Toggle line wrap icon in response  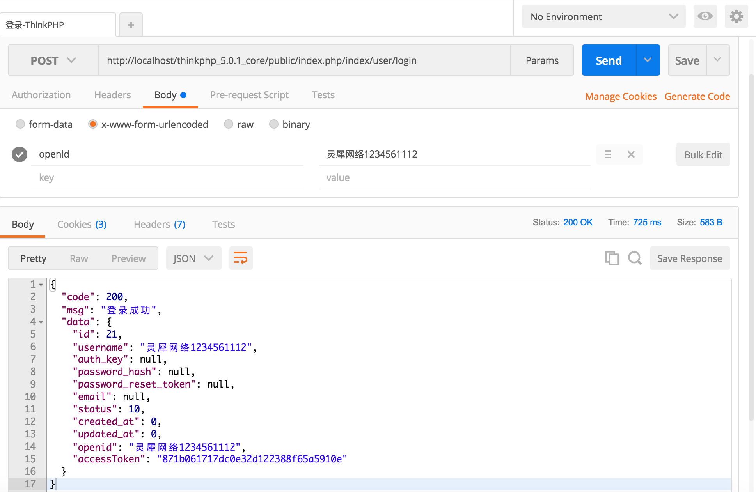tap(241, 258)
